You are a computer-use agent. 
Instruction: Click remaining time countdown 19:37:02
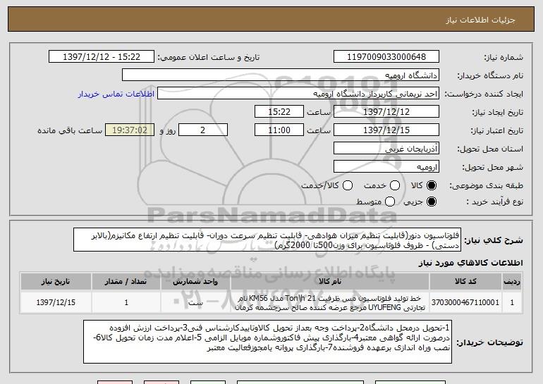pos(130,130)
